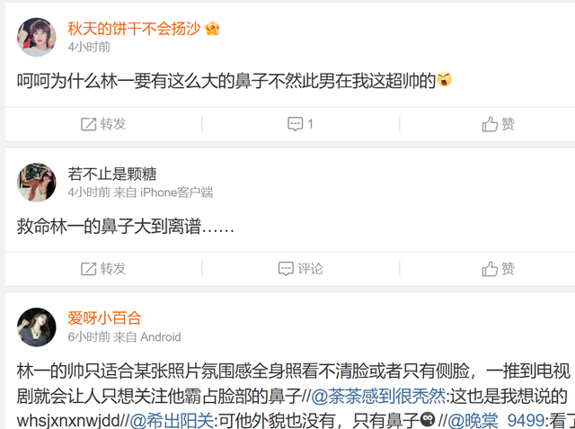Click iPhone客户端 source link on second post
Screen dimensions: 575x429
[176, 192]
